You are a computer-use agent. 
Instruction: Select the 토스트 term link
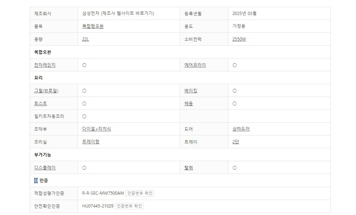click(x=41, y=103)
